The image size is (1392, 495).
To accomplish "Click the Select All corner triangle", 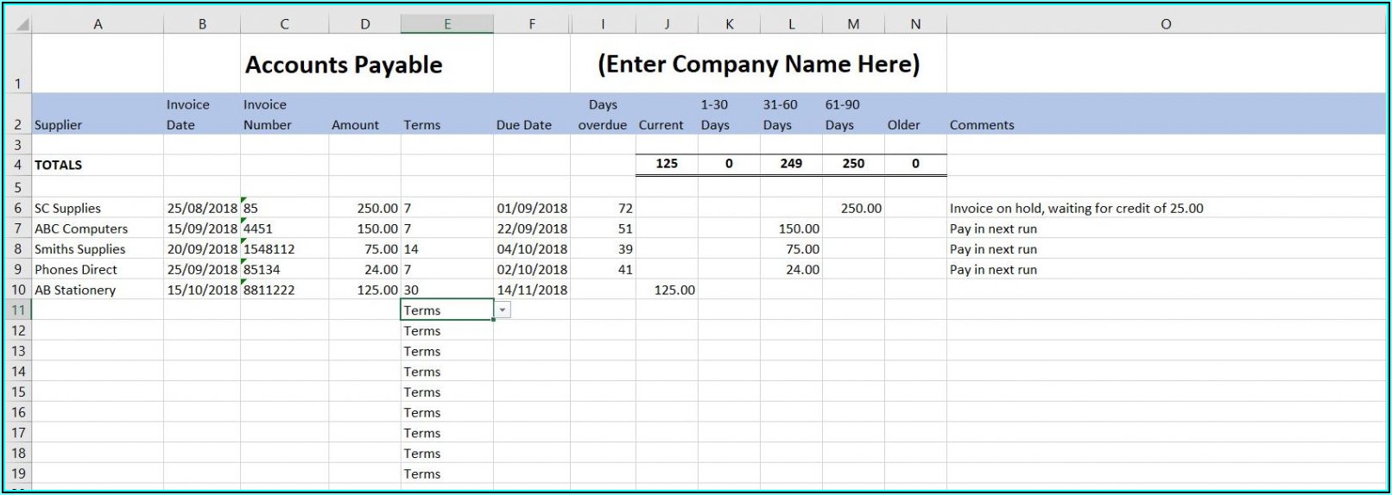I will [x=21, y=24].
